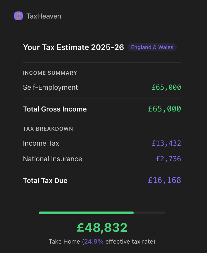Click the unfilled end of progress bar
Viewport: 207px width, 253px height.
pos(150,213)
